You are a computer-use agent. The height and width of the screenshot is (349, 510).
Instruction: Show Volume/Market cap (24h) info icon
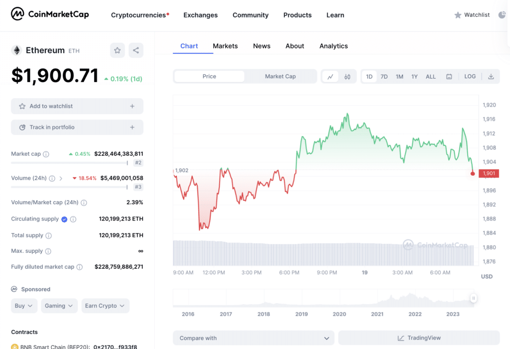pyautogui.click(x=84, y=203)
